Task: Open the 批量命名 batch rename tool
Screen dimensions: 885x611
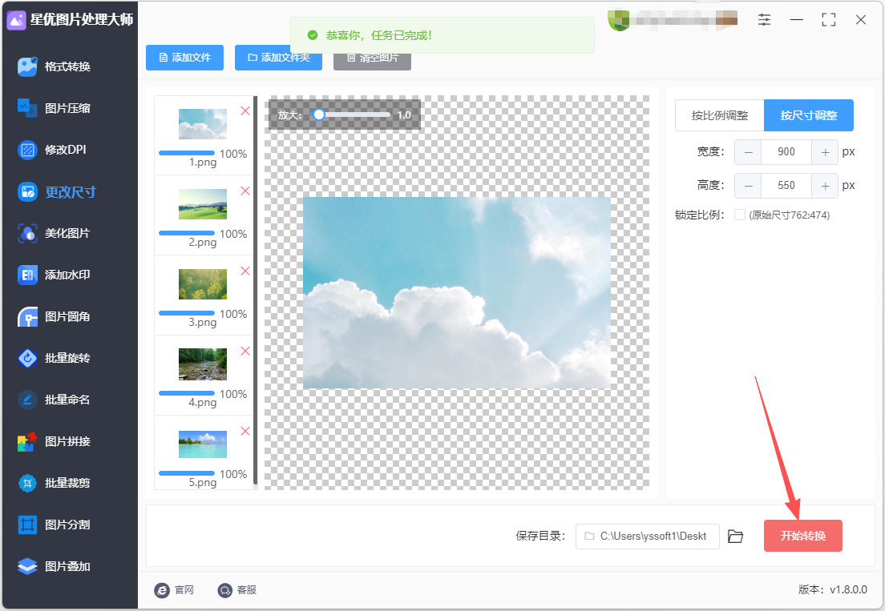Action: (x=55, y=400)
